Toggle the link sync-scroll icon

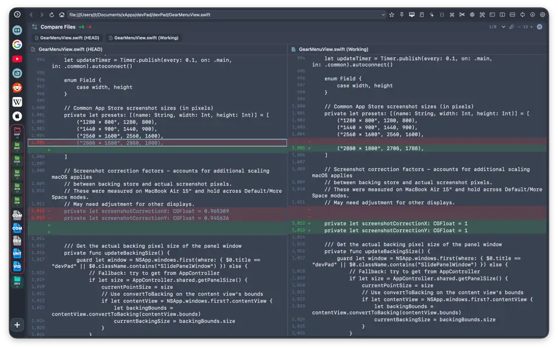click(x=511, y=27)
